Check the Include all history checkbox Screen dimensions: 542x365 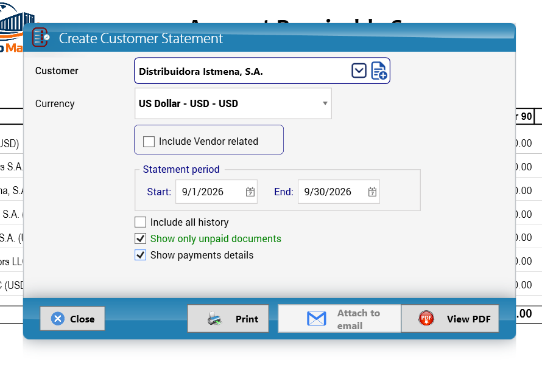click(x=140, y=222)
